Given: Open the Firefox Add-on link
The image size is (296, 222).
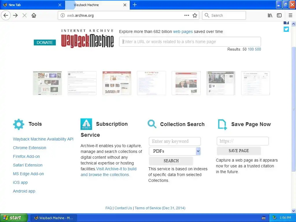Looking at the screenshot, I should pyautogui.click(x=26, y=156).
